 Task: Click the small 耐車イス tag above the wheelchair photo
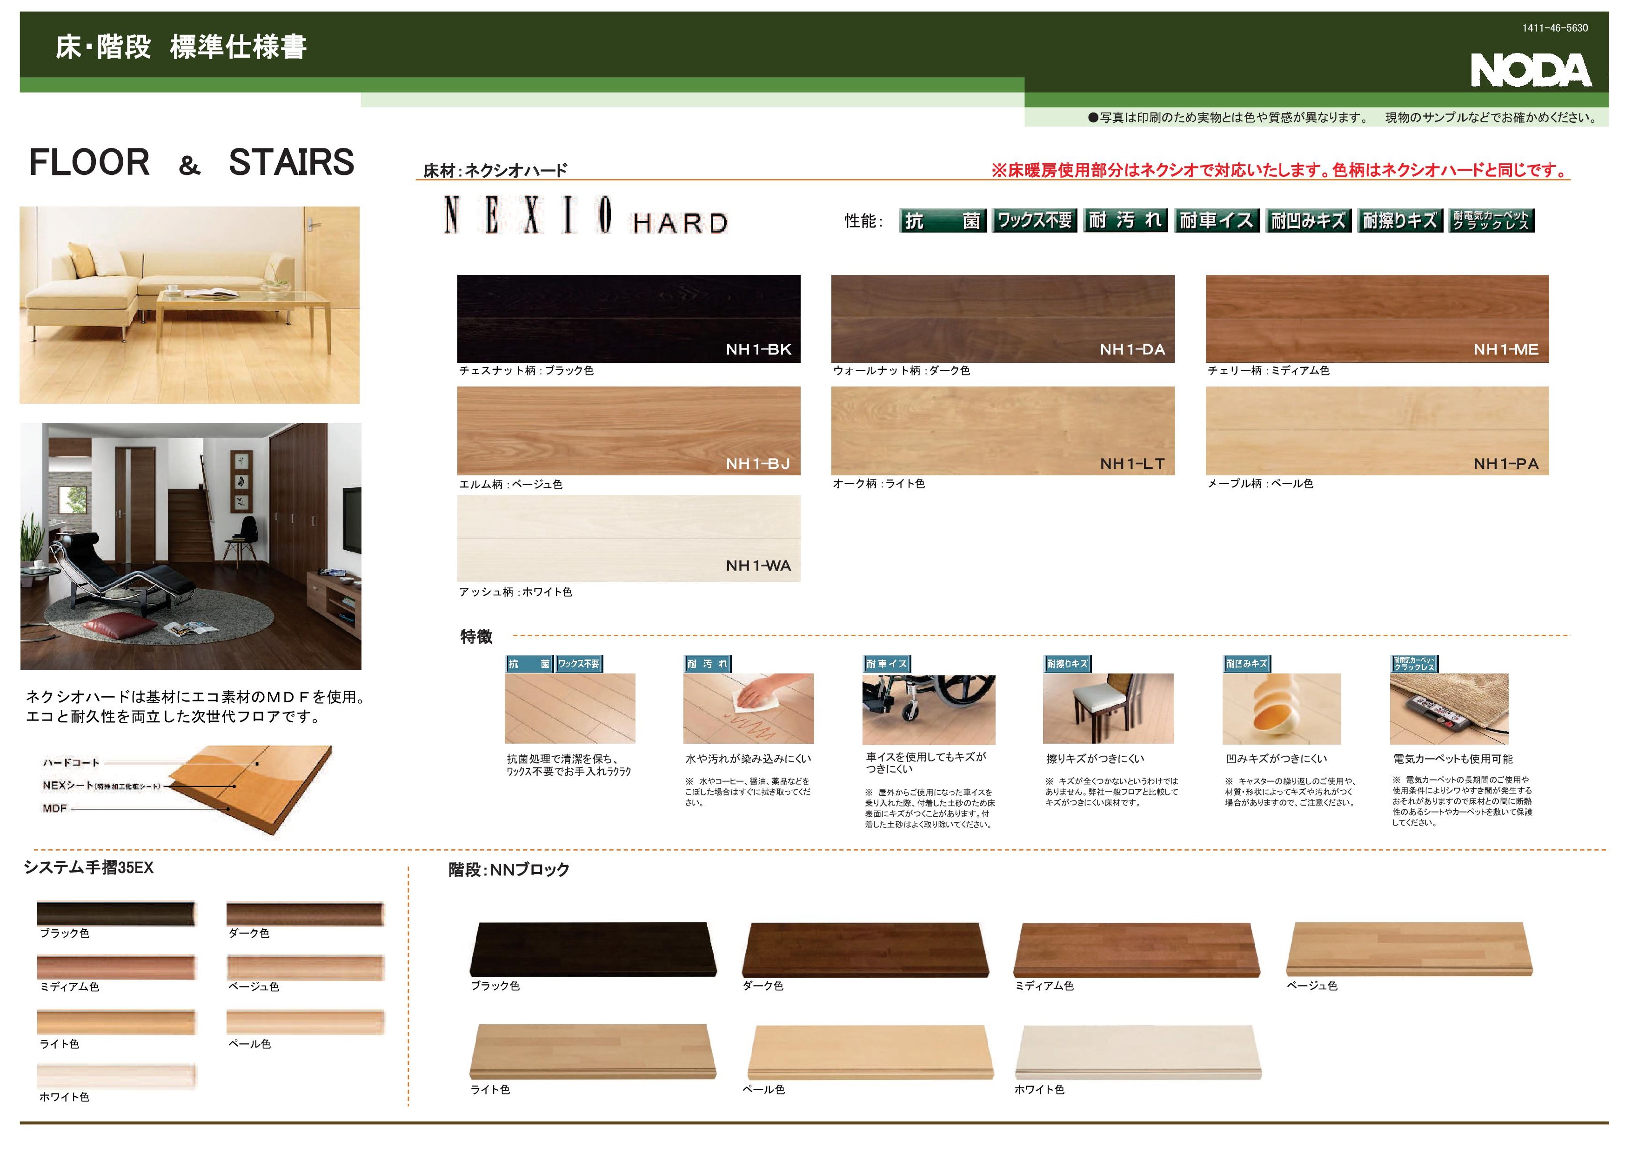click(x=887, y=664)
